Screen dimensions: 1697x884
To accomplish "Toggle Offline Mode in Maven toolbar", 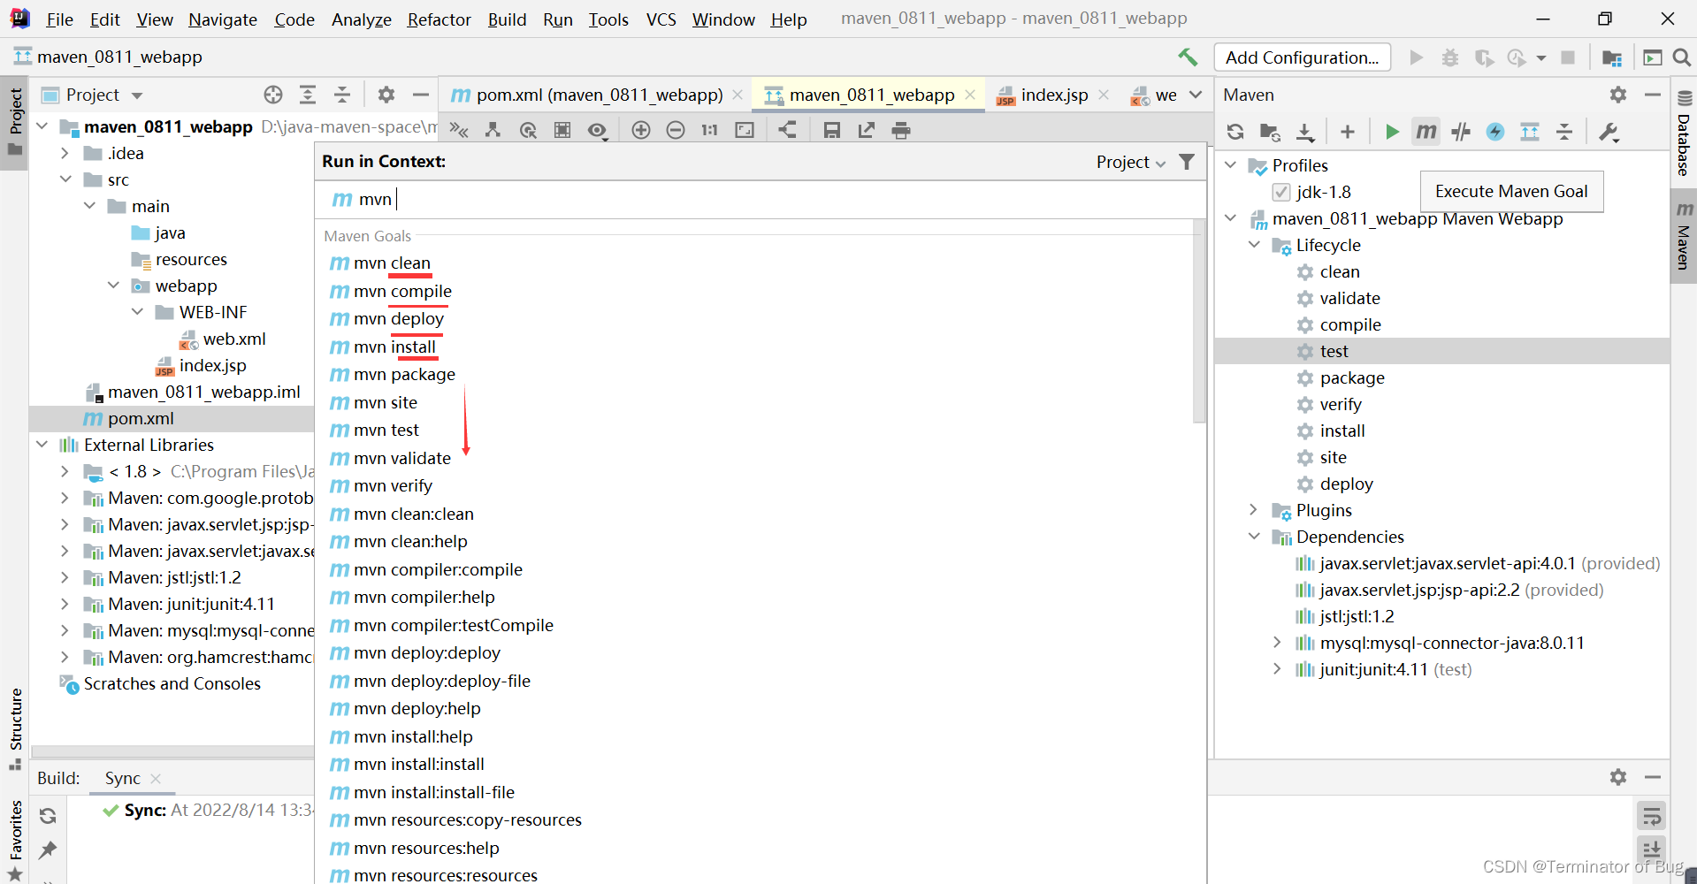I will (1461, 132).
